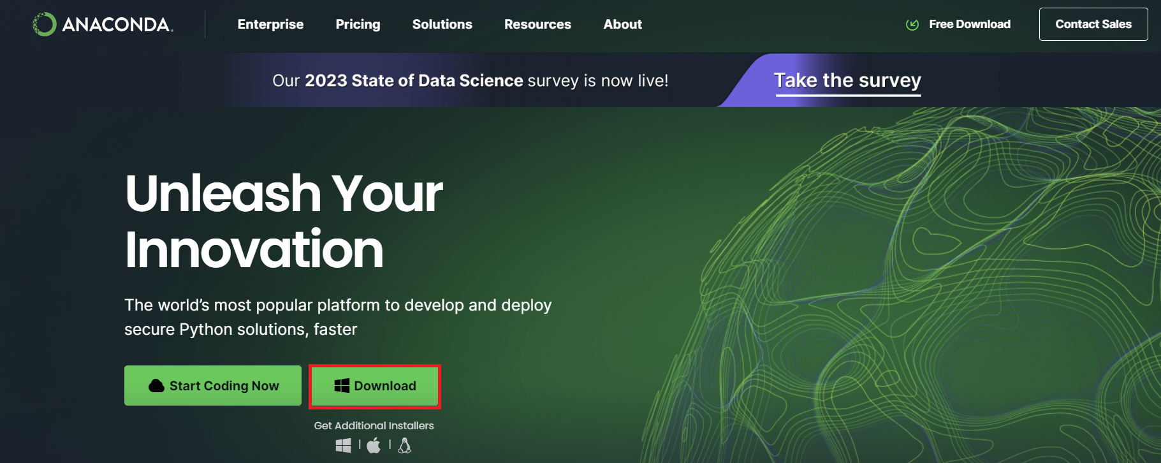Image resolution: width=1161 pixels, height=463 pixels.
Task: Click the green Download button
Action: coord(375,386)
